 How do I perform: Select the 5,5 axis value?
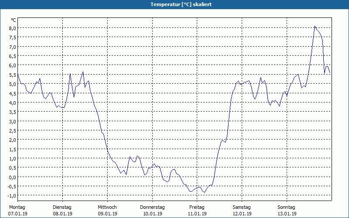click(13, 75)
